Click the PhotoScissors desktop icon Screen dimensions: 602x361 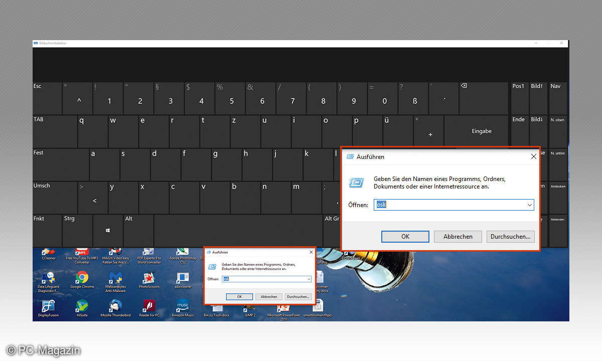click(x=148, y=278)
